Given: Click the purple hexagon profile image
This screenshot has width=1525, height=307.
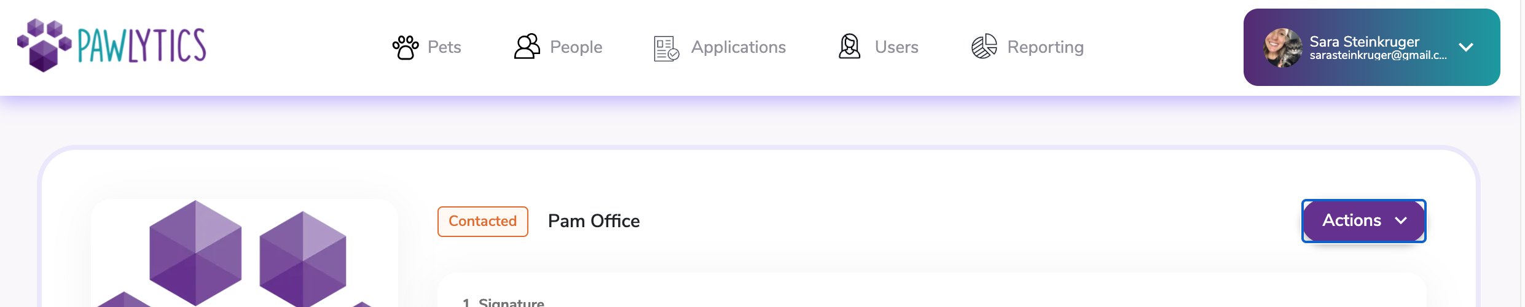Looking at the screenshot, I should (245, 253).
